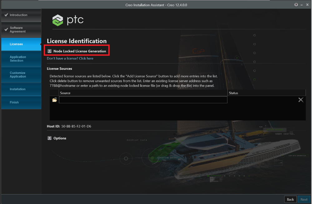This screenshot has width=312, height=204.
Task: Go to Application Selection step
Action: [21, 59]
